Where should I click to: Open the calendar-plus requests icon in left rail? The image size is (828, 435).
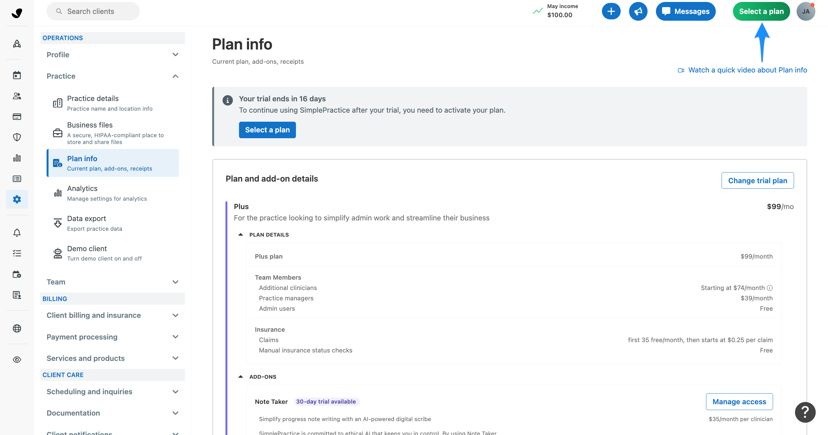pos(17,274)
